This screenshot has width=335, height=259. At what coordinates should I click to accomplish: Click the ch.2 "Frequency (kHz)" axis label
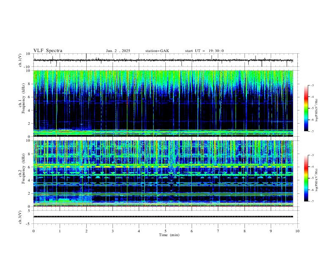24,168
